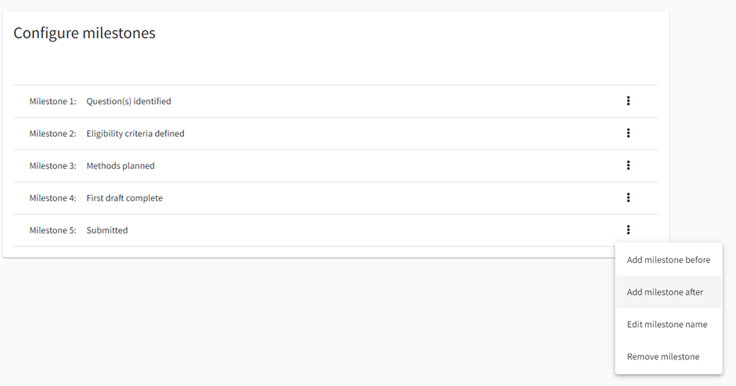Screen dimensions: 736x386
Task: Close the three-dot menu for Submitted milestone
Action: (x=628, y=230)
